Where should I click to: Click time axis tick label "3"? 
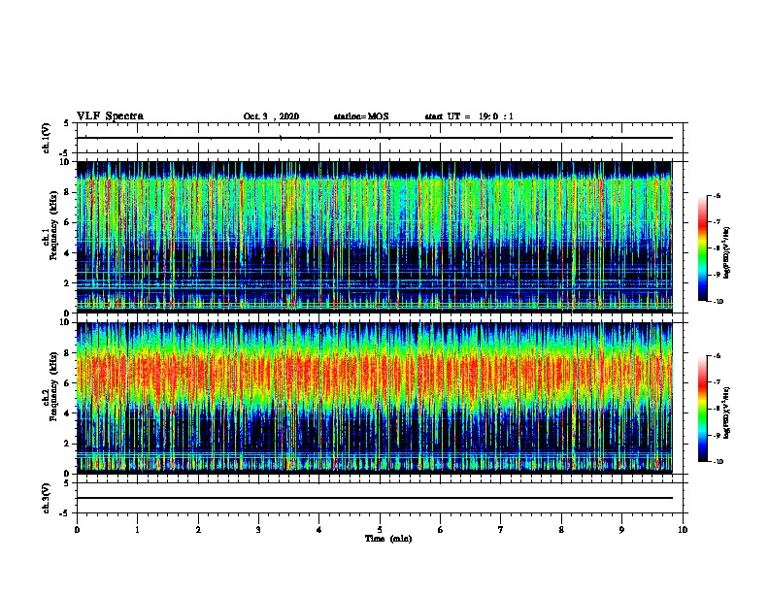[258, 530]
